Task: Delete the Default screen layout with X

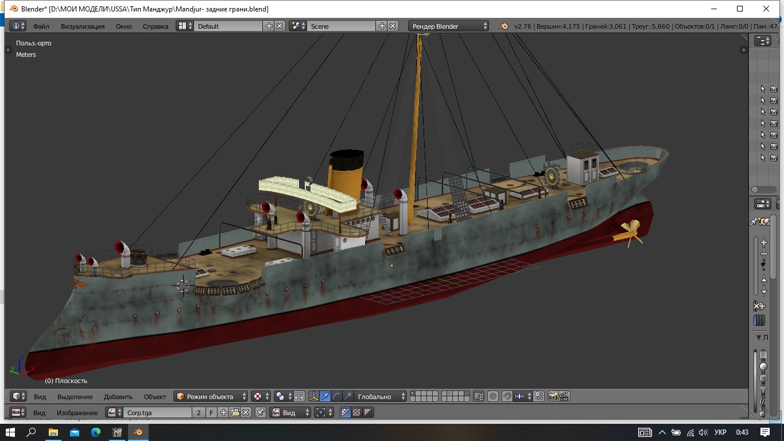Action: (280, 26)
